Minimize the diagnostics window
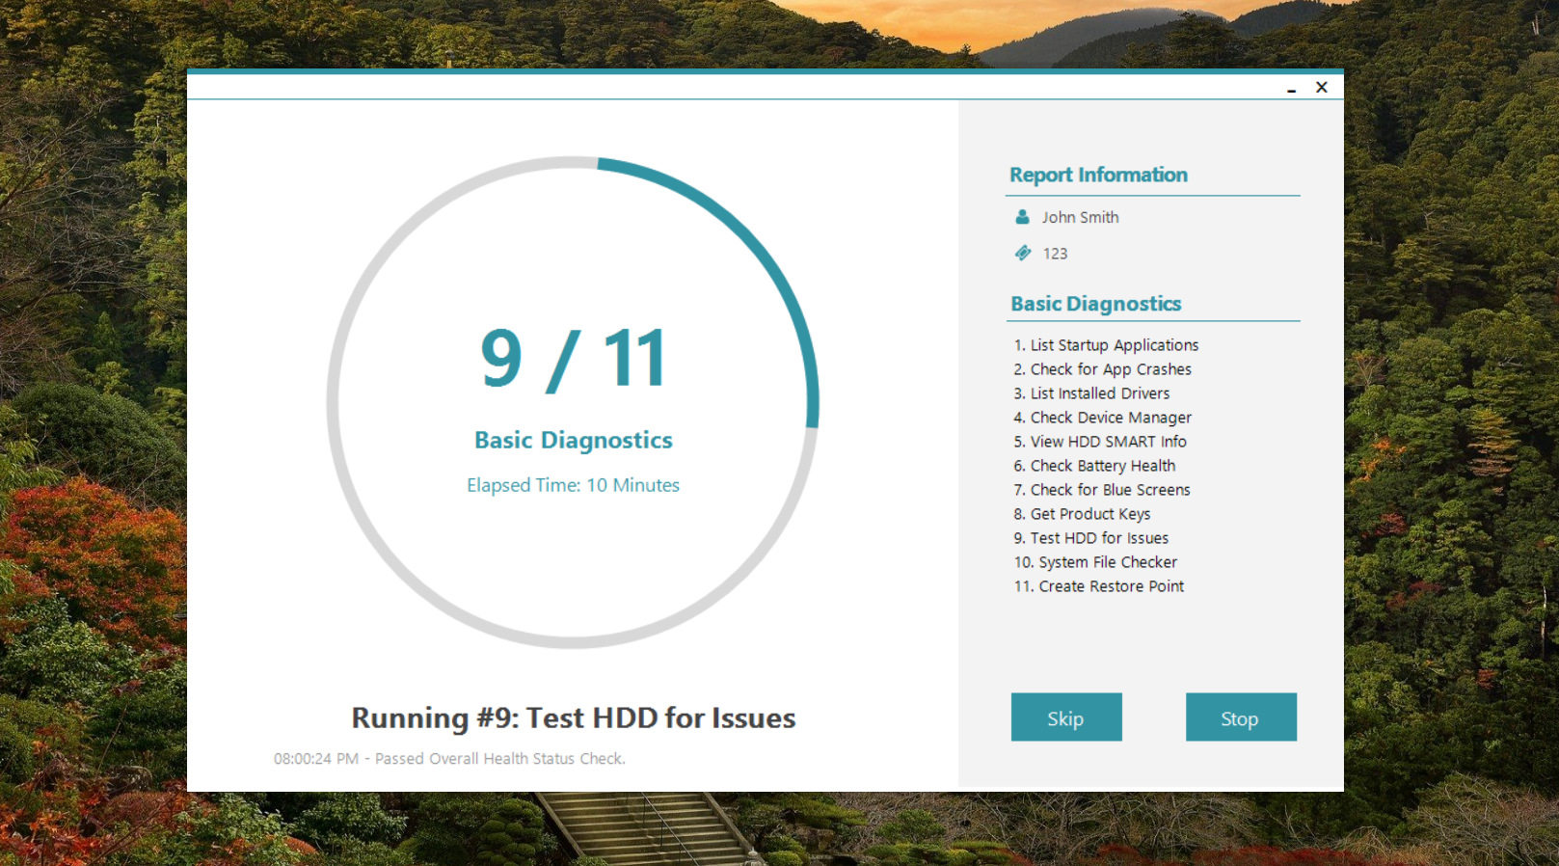 pyautogui.click(x=1291, y=88)
